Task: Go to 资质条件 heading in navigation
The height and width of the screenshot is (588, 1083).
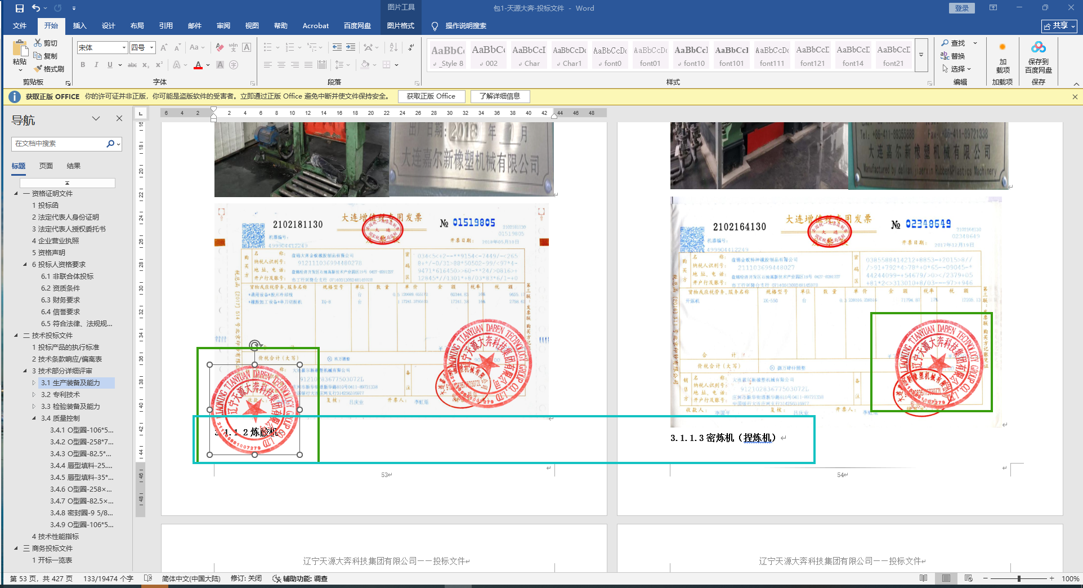Action: (60, 288)
